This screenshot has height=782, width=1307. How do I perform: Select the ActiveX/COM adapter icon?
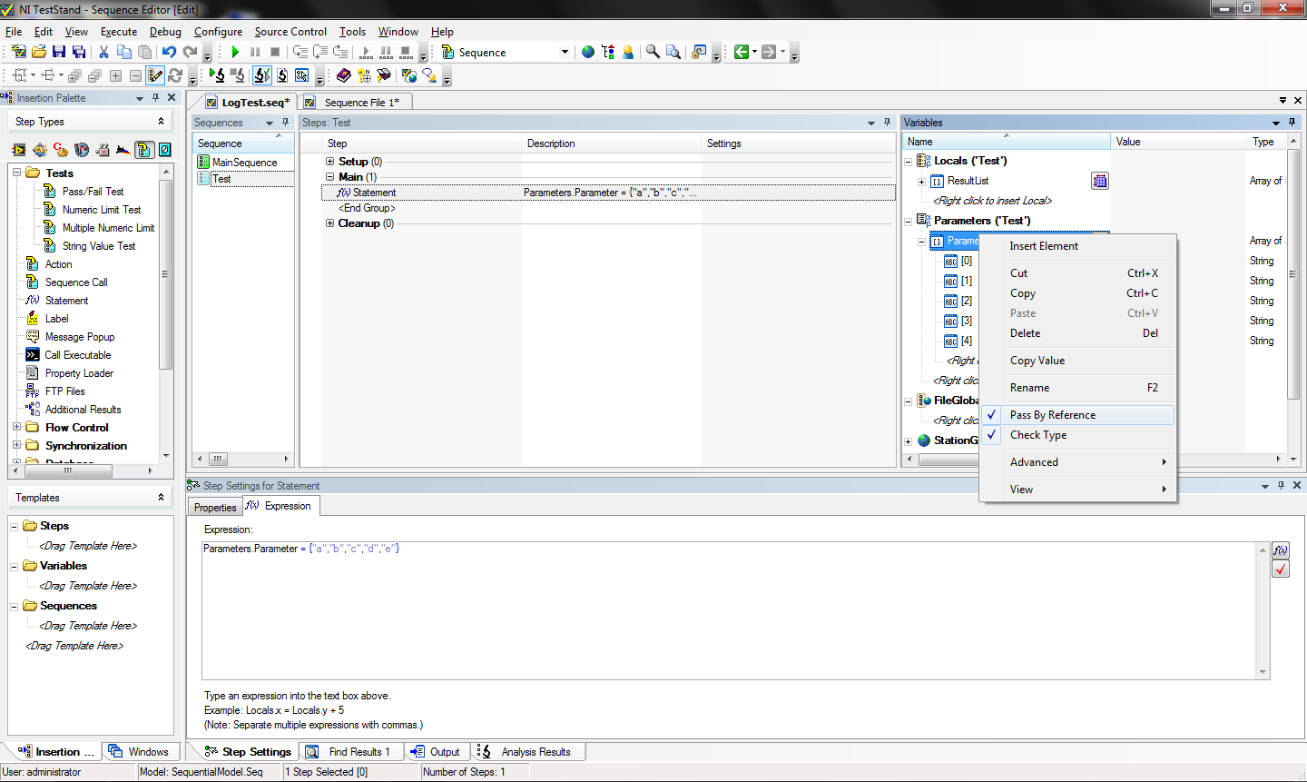(103, 150)
